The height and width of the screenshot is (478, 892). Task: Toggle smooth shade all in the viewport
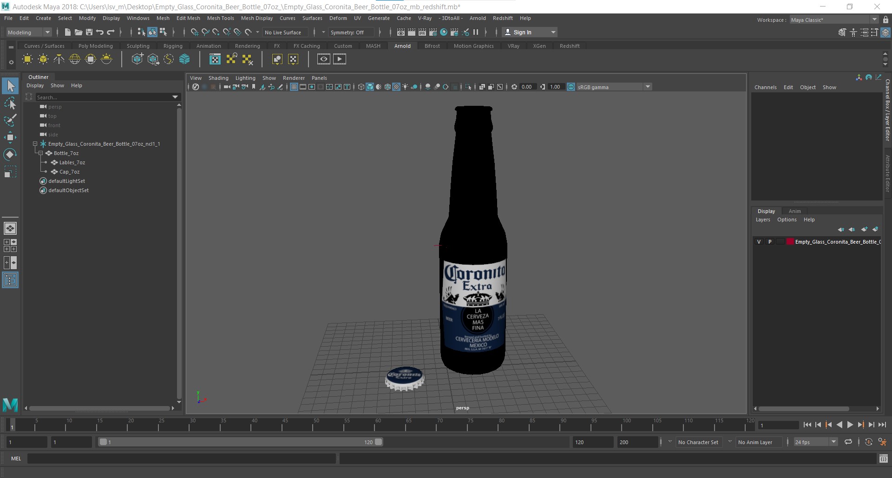coord(370,87)
